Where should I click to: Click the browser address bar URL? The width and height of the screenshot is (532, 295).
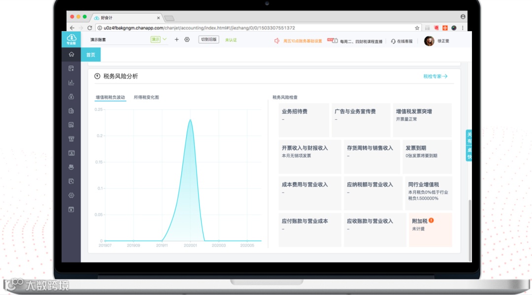[199, 28]
